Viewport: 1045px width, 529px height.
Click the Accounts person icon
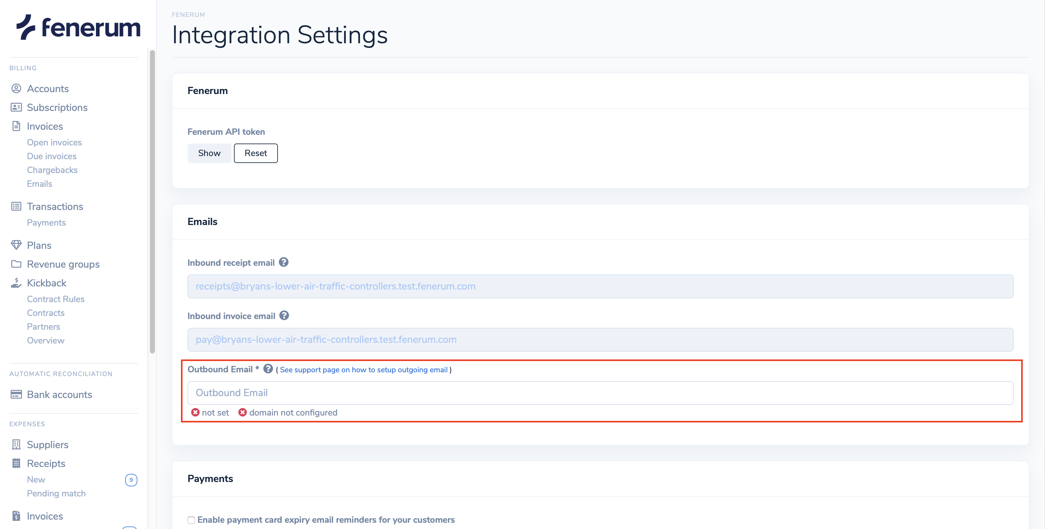16,88
